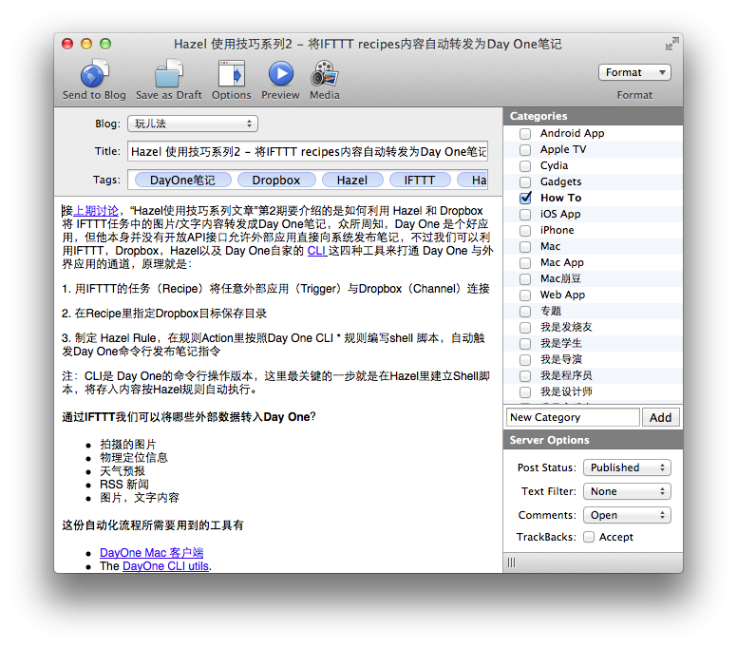Check the 我是学生 category
Viewport: 737px width, 648px height.
(525, 344)
